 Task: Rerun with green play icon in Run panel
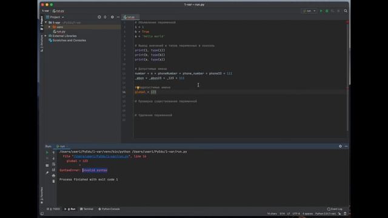[x=47, y=153]
